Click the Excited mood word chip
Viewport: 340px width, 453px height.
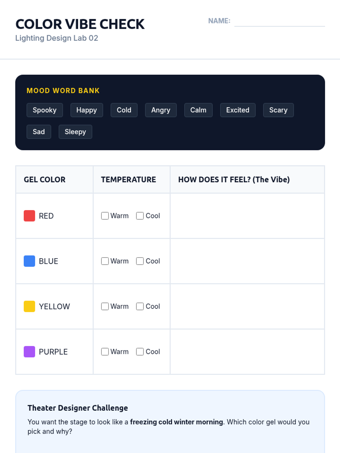(x=238, y=110)
